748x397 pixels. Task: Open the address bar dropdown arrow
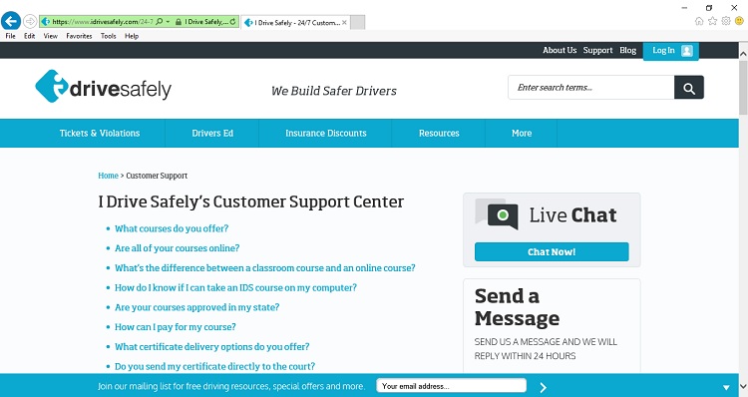(x=168, y=22)
